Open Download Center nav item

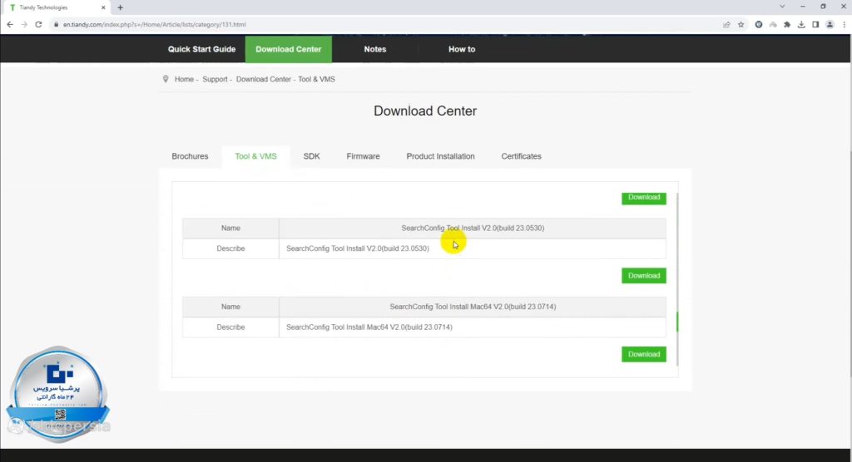(289, 49)
